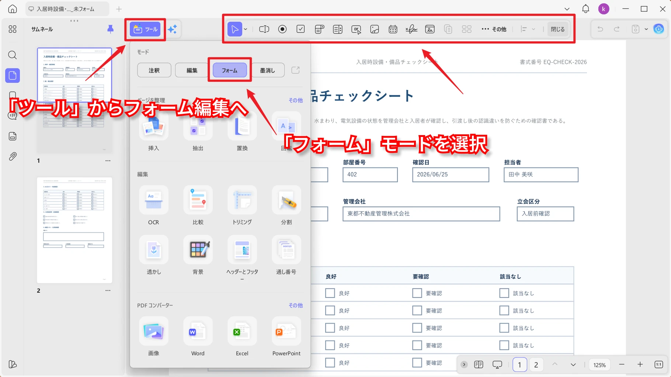Screen dimensions: 671x377
Task: Switch to 墨消し redact mode
Action: click(268, 70)
